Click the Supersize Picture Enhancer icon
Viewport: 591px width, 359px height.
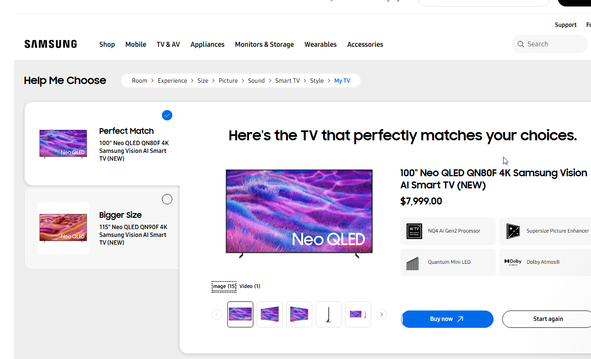tap(513, 231)
